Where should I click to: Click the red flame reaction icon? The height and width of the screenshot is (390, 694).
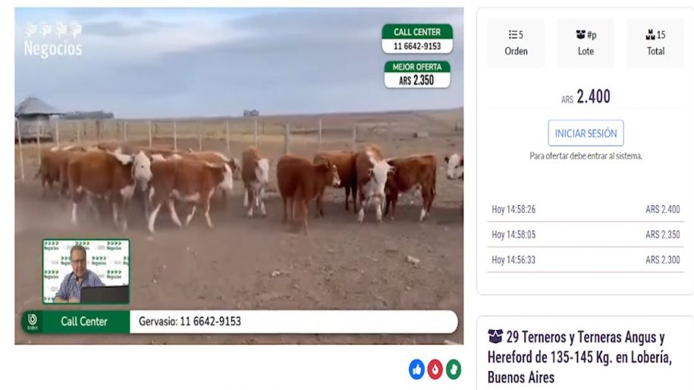click(x=435, y=370)
